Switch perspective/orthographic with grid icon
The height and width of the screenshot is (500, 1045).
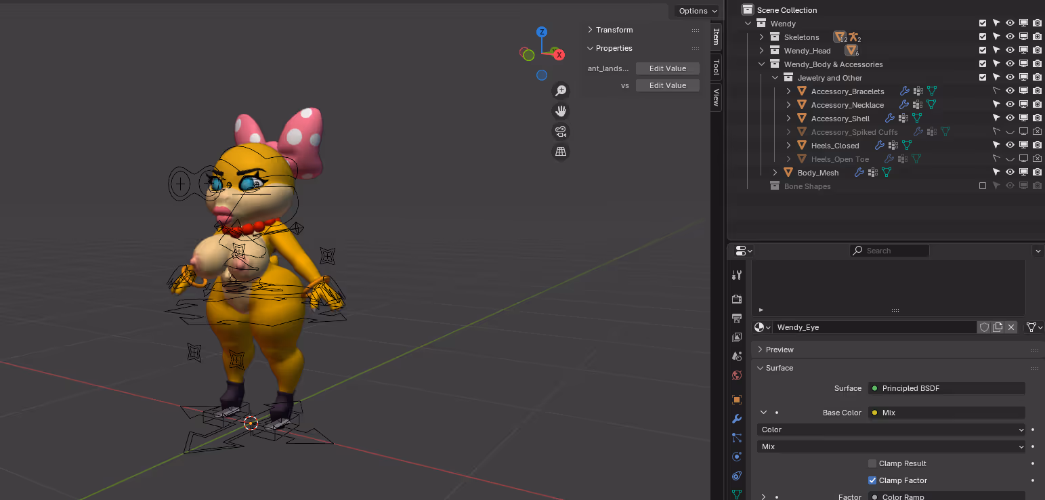[x=561, y=152]
